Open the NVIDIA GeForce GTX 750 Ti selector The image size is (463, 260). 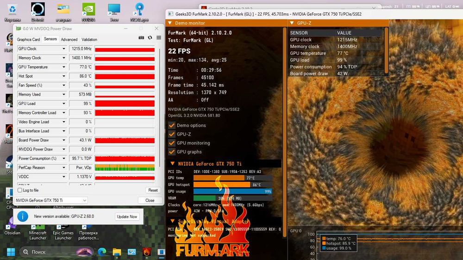(x=51, y=200)
